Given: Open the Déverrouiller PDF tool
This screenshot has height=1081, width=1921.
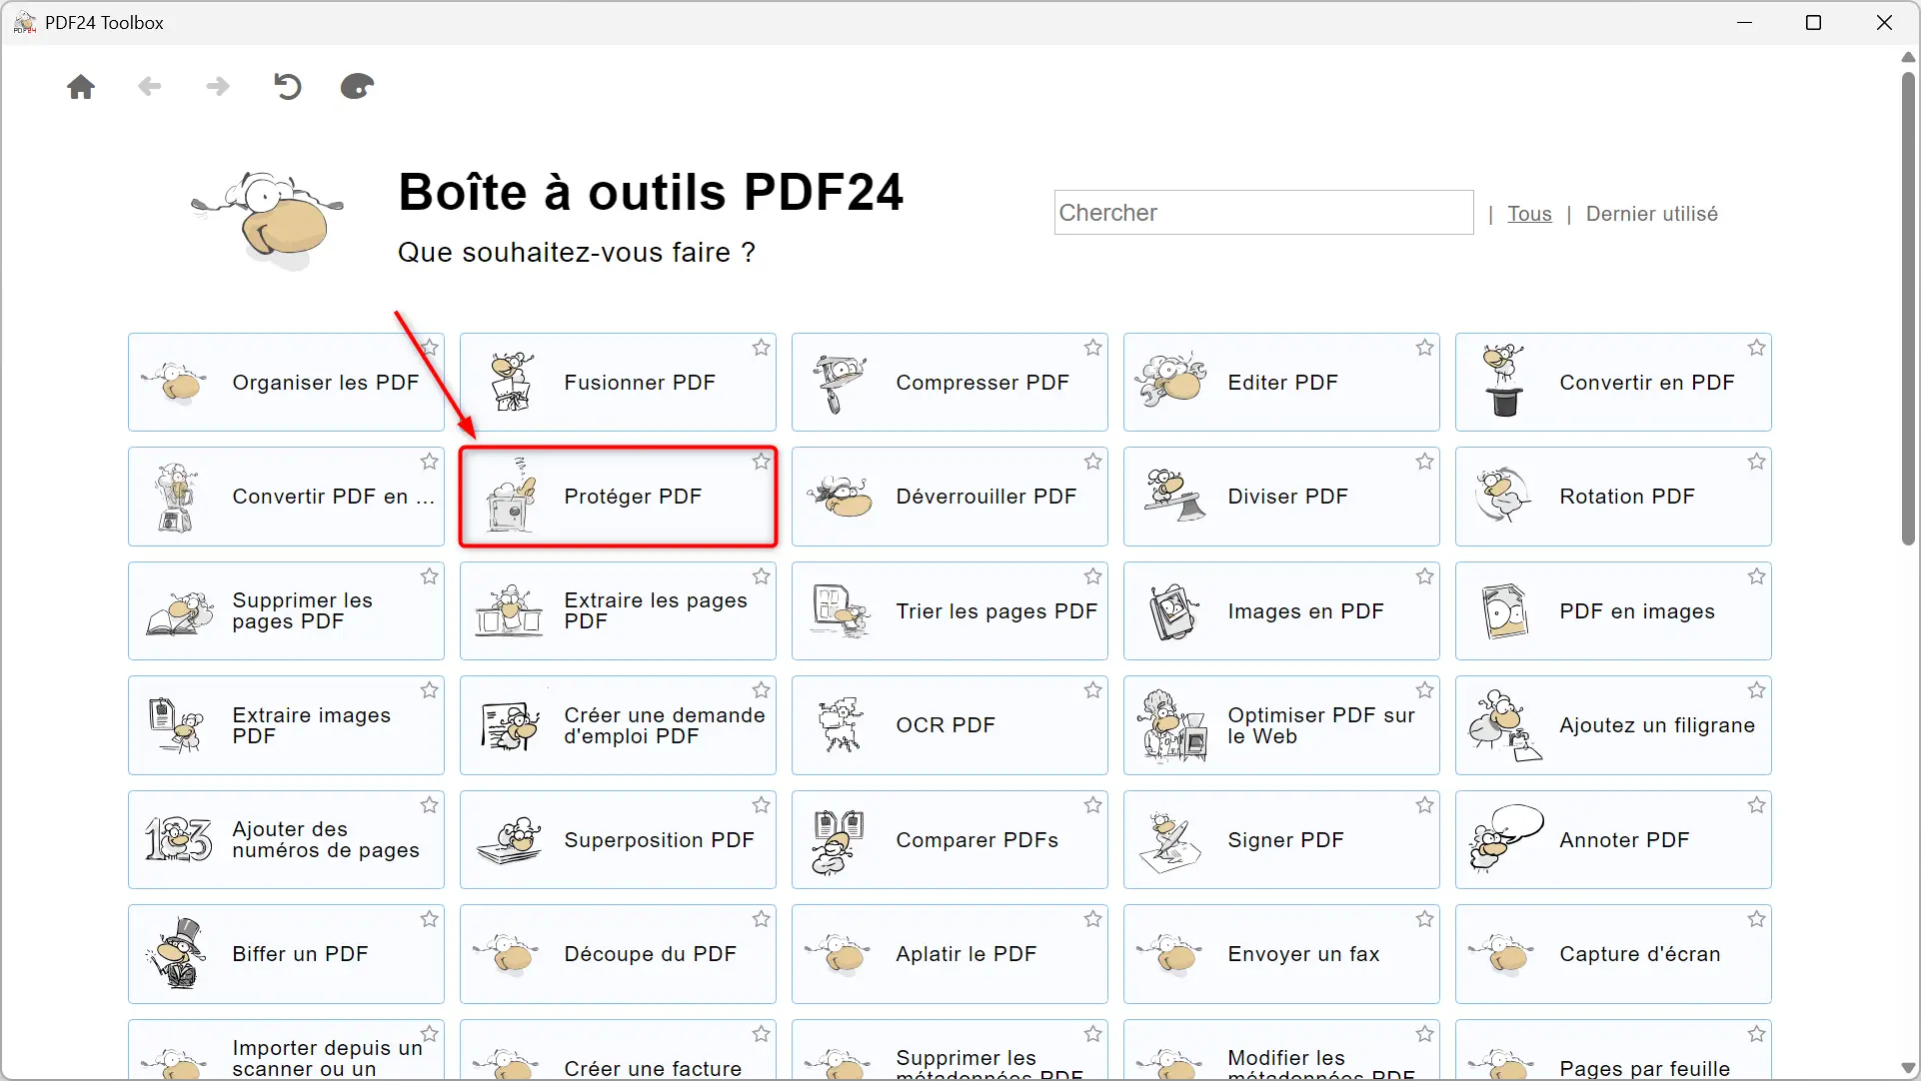Looking at the screenshot, I should point(950,497).
